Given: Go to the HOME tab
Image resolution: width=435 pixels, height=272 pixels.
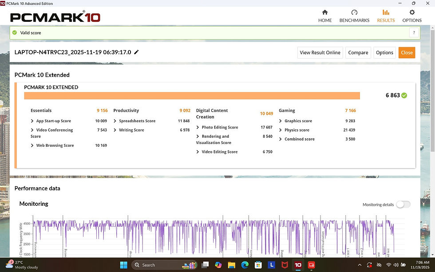Looking at the screenshot, I should click(325, 16).
